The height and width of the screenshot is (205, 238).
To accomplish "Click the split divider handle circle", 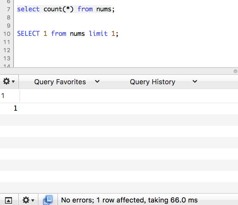I will click(x=235, y=71).
